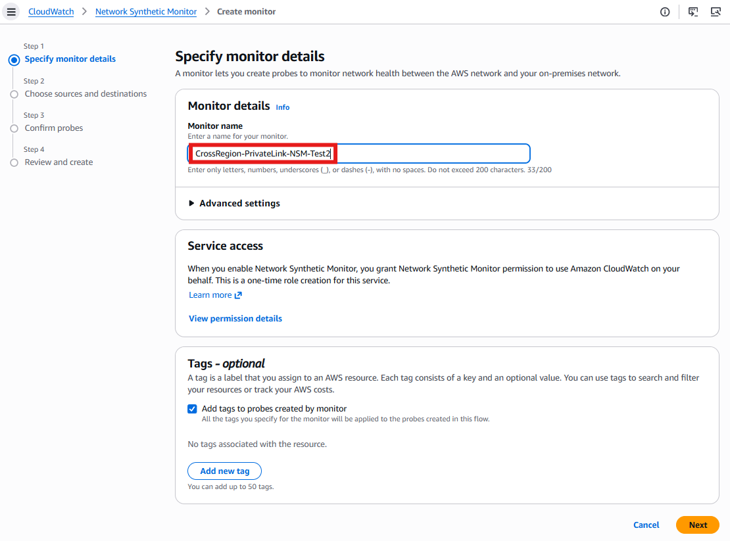730x541 pixels.
Task: Open the Network Synthetic Monitor breadcrumb
Action: tap(145, 11)
